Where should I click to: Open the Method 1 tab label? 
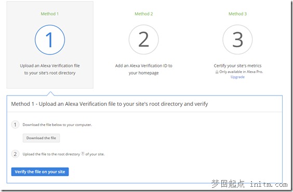[x=50, y=14]
